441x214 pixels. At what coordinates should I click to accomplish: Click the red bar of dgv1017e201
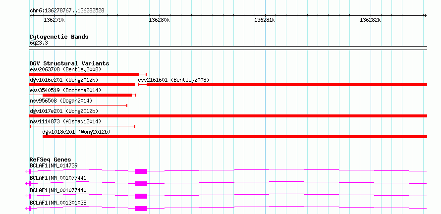click(x=228, y=116)
